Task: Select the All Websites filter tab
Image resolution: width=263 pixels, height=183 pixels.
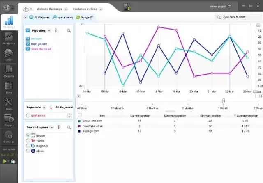Action: point(39,17)
